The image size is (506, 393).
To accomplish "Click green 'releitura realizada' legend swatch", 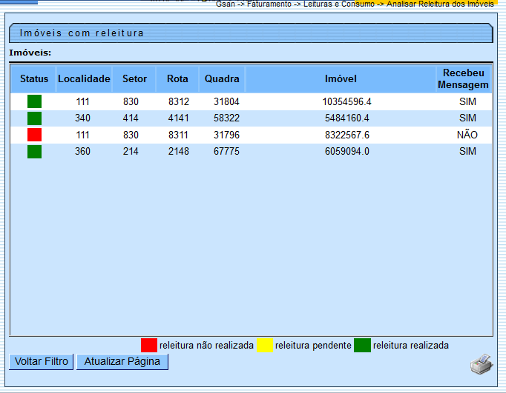I will 362,345.
